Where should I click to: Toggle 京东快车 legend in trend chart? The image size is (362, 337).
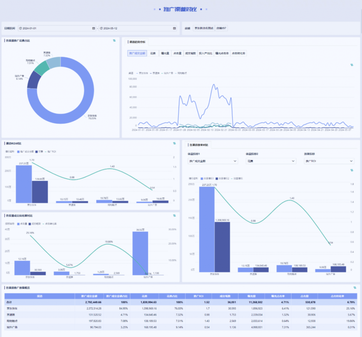pyautogui.click(x=142, y=73)
